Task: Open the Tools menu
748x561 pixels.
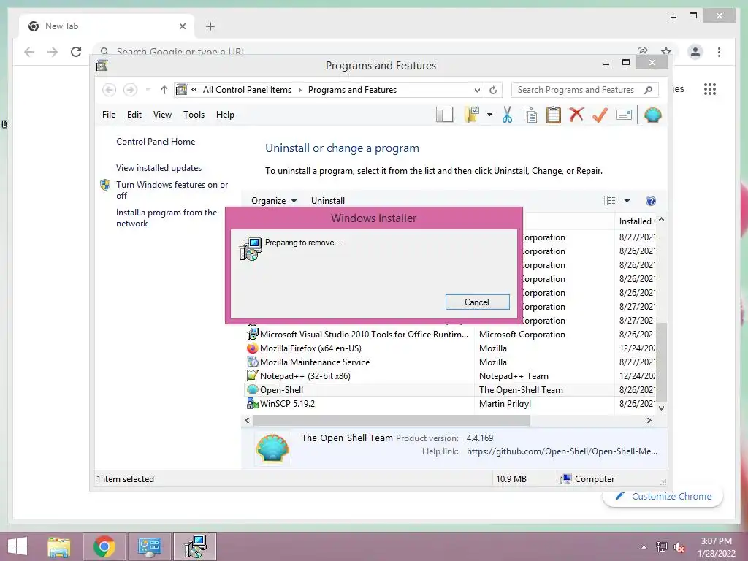Action: (194, 115)
